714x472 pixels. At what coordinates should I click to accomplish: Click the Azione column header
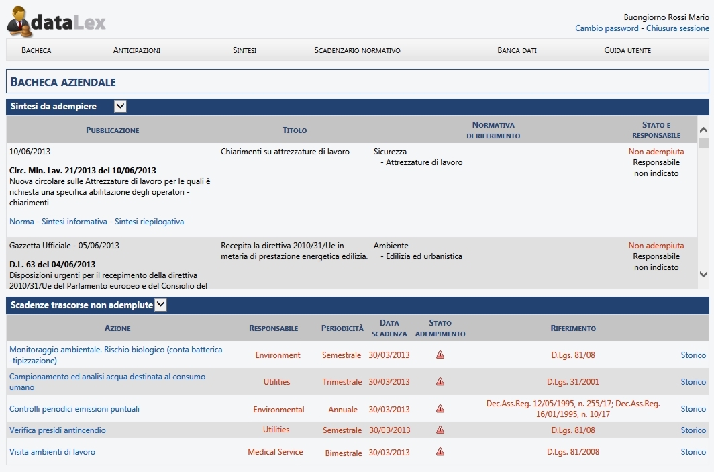117,328
